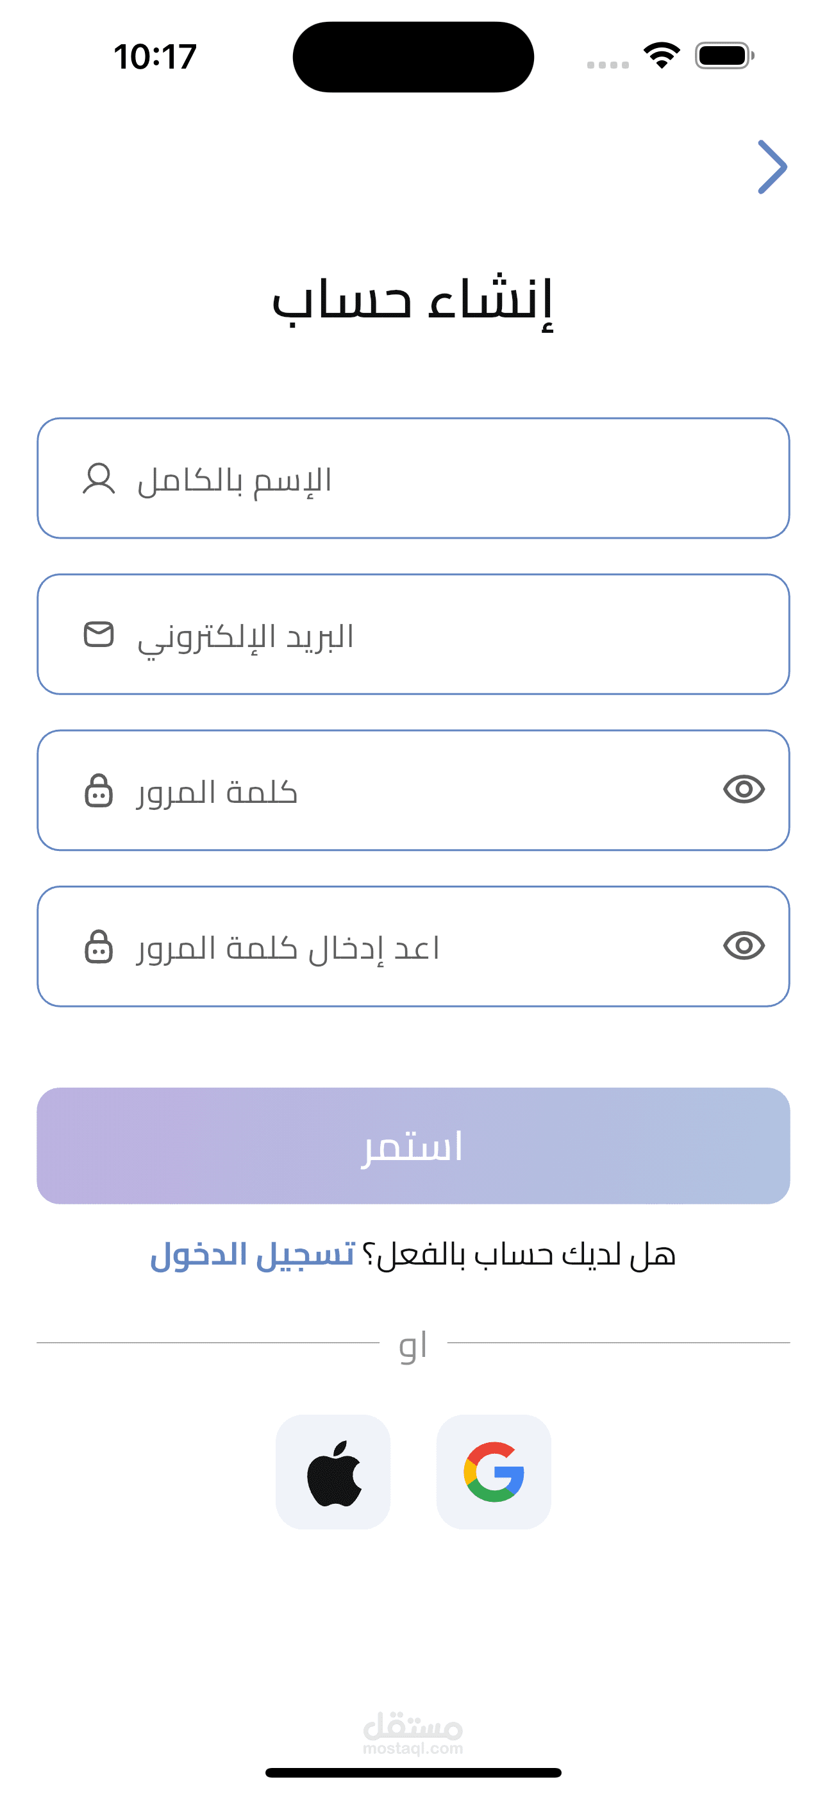The image size is (827, 1793).
Task: Show password using the eye icon
Action: (744, 789)
